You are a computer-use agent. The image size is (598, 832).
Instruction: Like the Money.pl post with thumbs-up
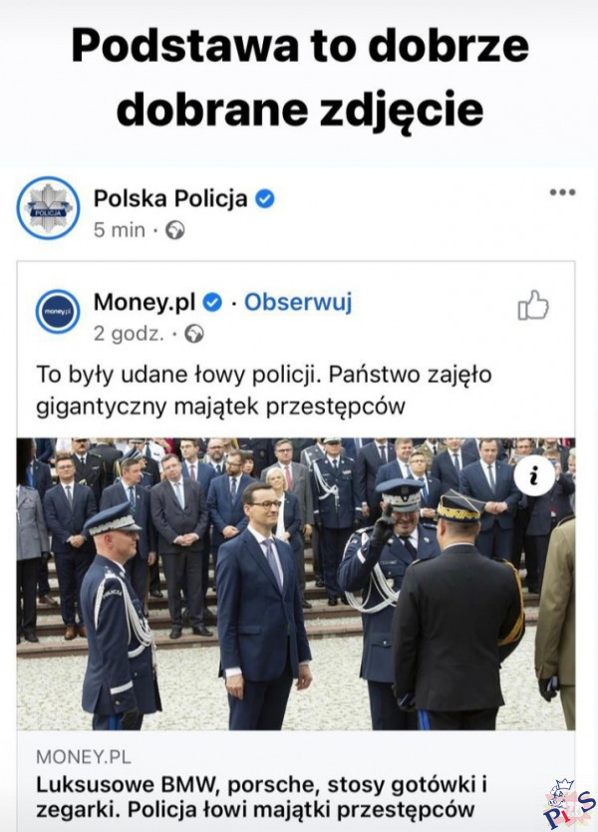point(533,305)
